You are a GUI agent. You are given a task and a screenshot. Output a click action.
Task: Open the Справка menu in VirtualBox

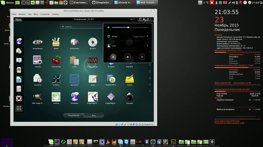click(55, 14)
